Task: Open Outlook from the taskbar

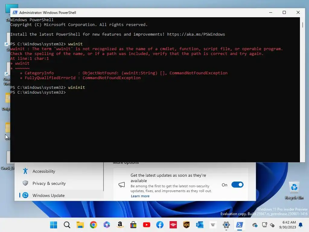Action: [200, 225]
